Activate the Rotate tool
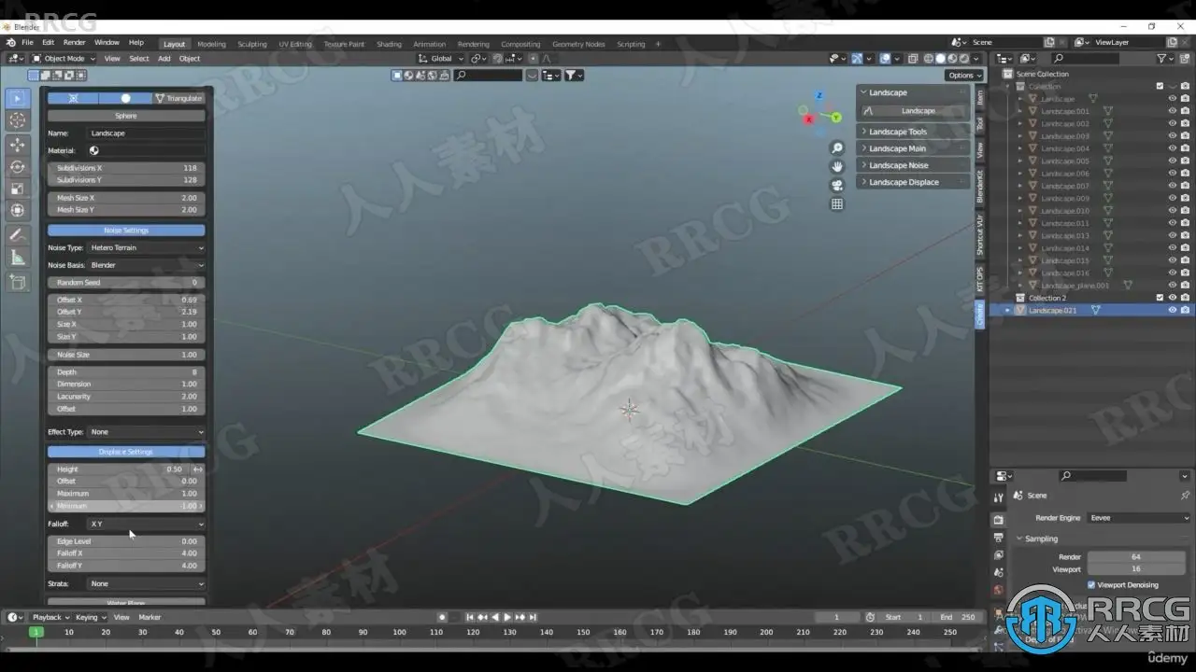This screenshot has width=1196, height=672. (x=18, y=167)
